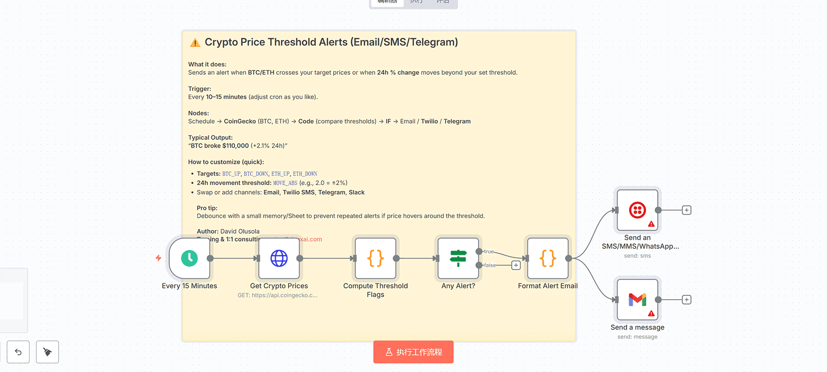Click the Any Alert? true output connector
This screenshot has height=372, width=827.
click(479, 251)
